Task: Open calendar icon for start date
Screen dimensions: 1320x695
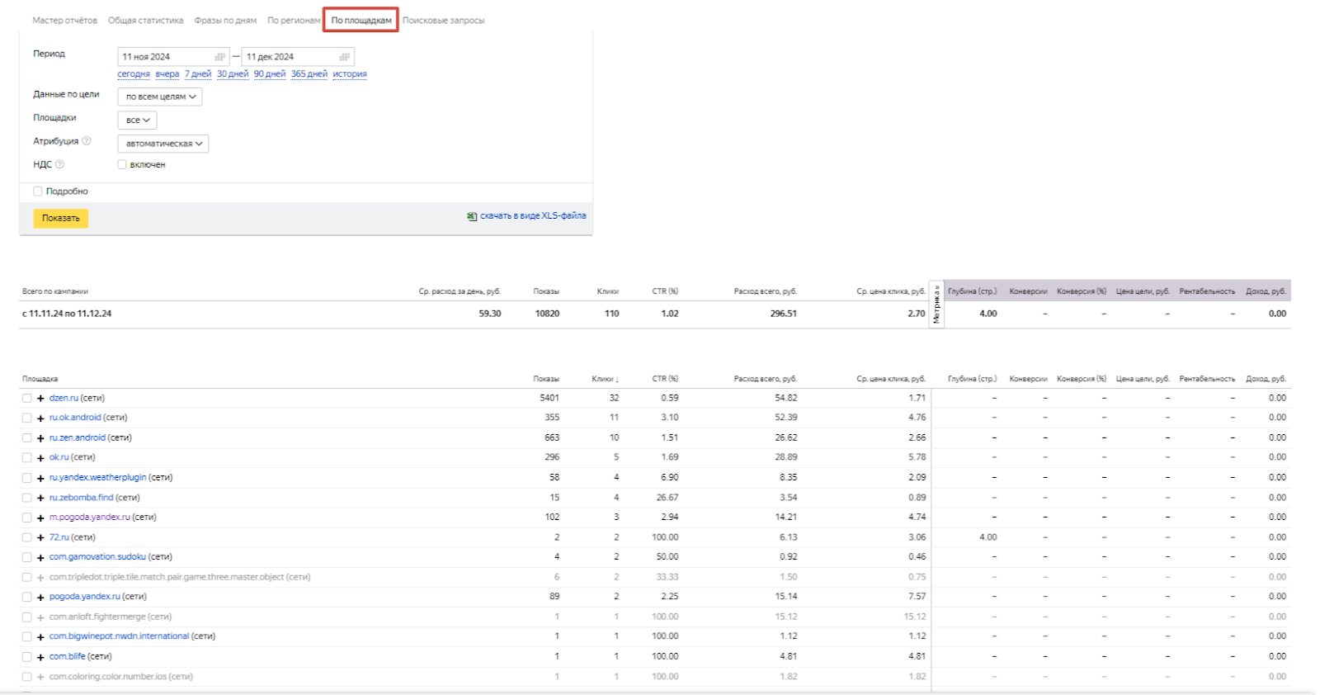Action: tap(219, 57)
